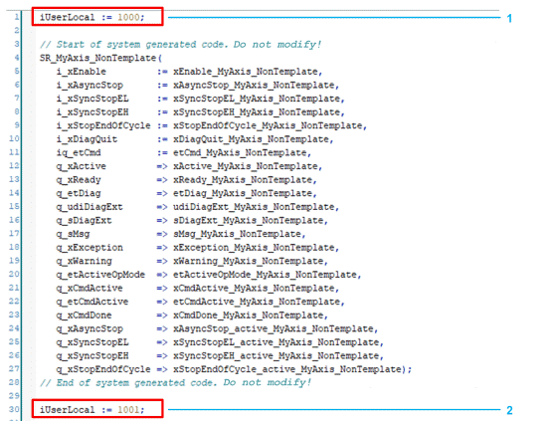Click the iq_etCmd parameter

pyautogui.click(x=79, y=152)
